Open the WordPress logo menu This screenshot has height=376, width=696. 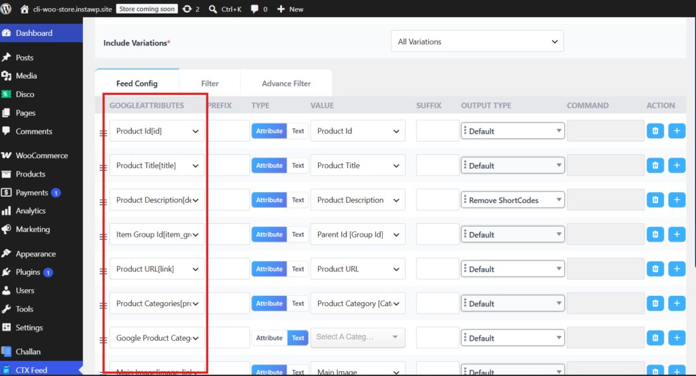pos(6,9)
